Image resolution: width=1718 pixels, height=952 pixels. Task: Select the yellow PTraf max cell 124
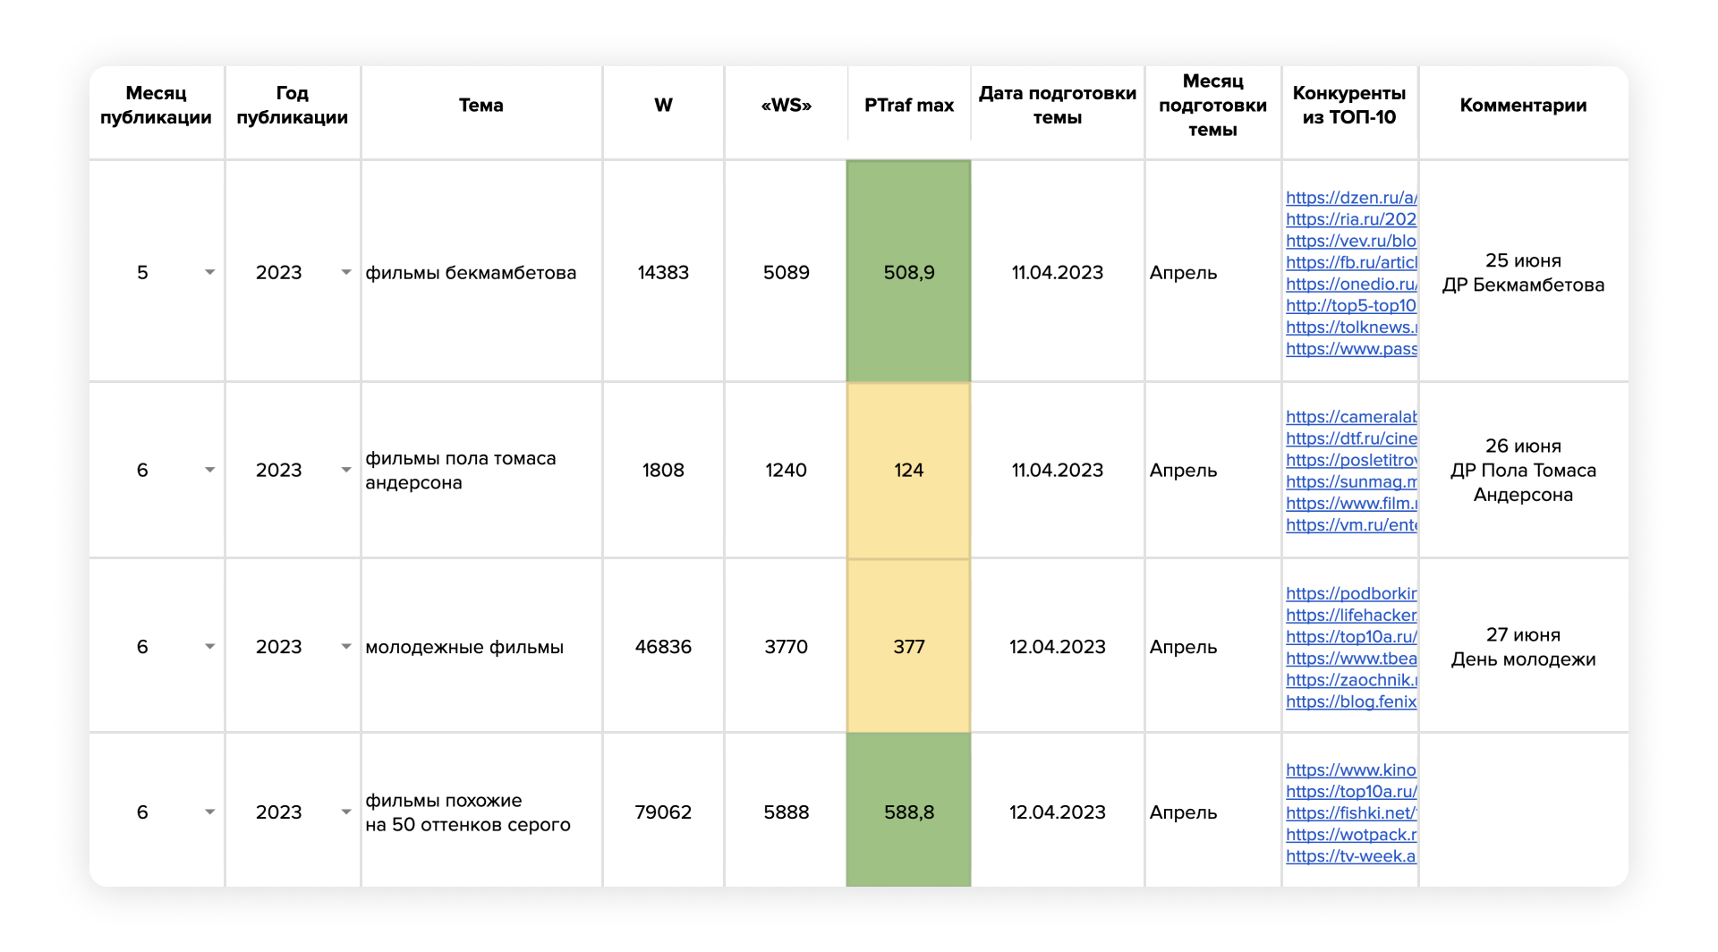pos(908,470)
